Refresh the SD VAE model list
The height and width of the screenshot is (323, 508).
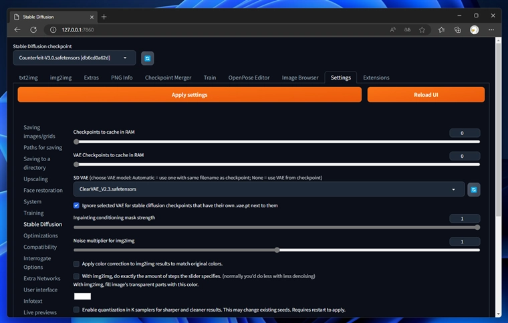pos(474,189)
